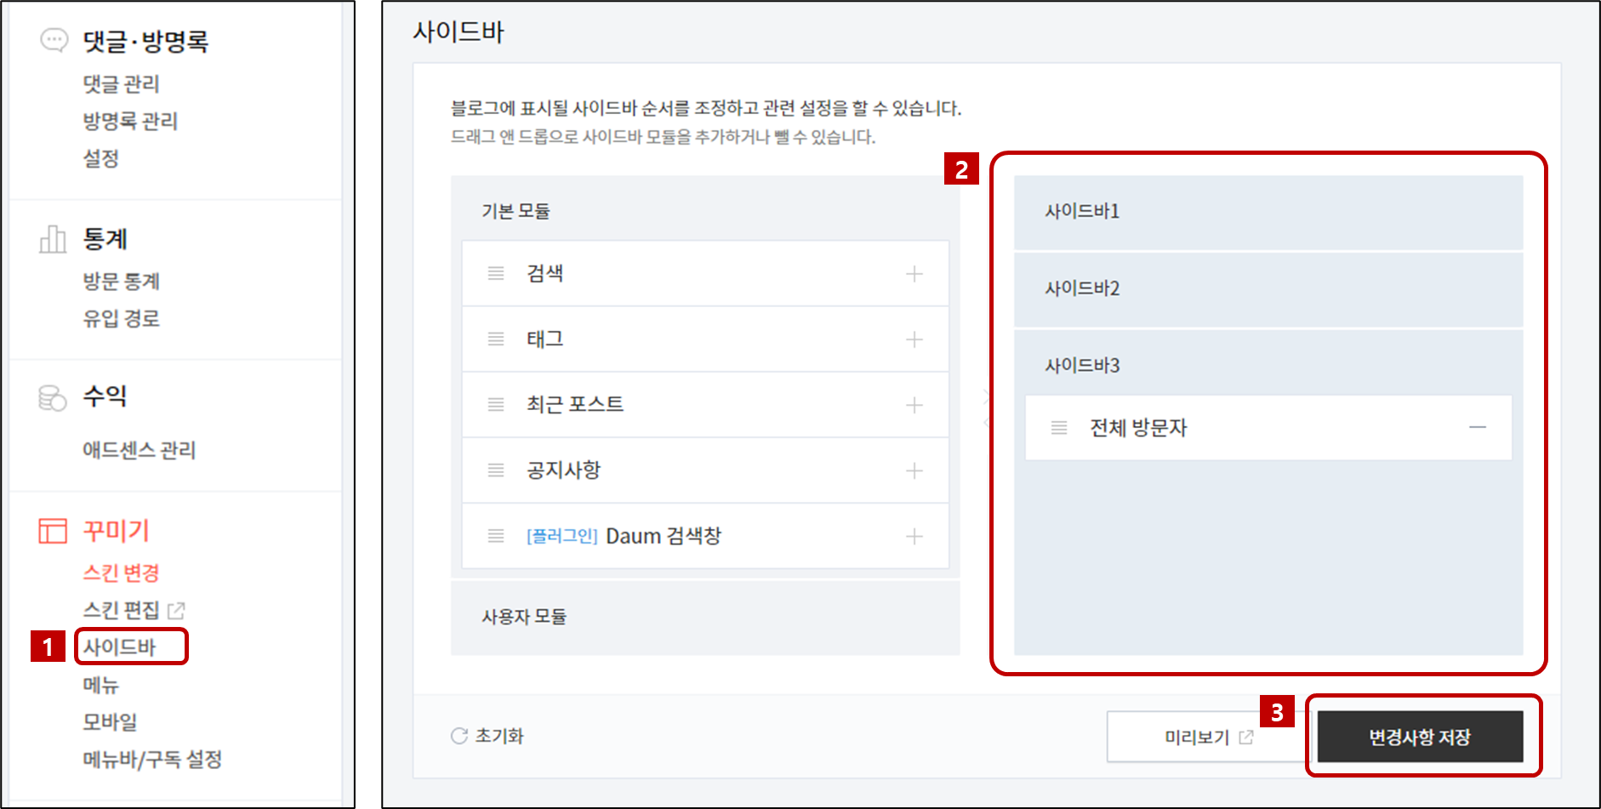Select the 사이드바3 header
The image size is (1601, 809).
(x=1082, y=365)
